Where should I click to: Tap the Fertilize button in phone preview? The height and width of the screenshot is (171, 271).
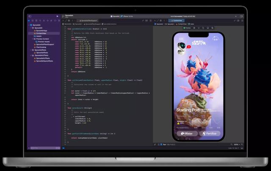(x=210, y=133)
